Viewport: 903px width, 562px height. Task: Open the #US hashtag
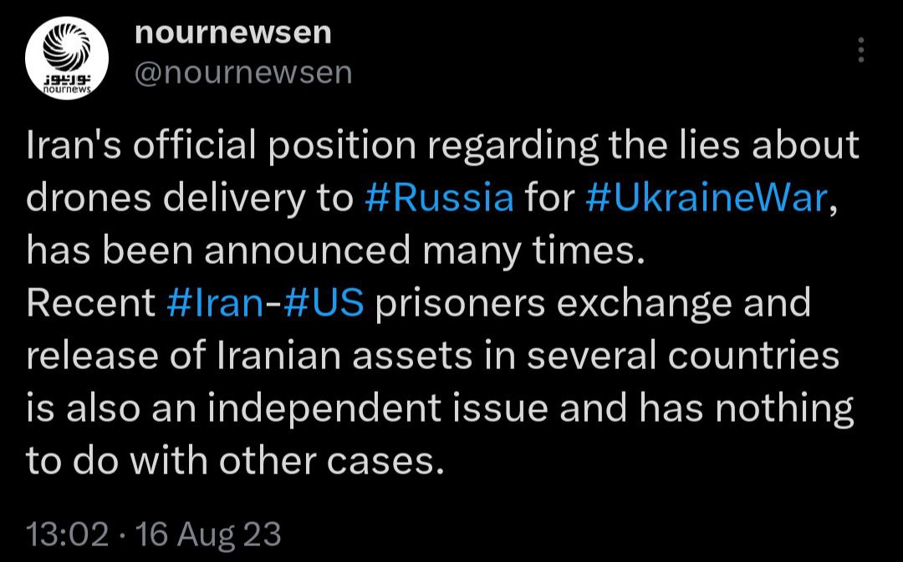[324, 302]
